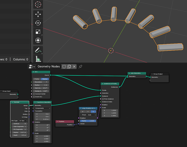
Task: Select the Move tool
Action: [38, 14]
